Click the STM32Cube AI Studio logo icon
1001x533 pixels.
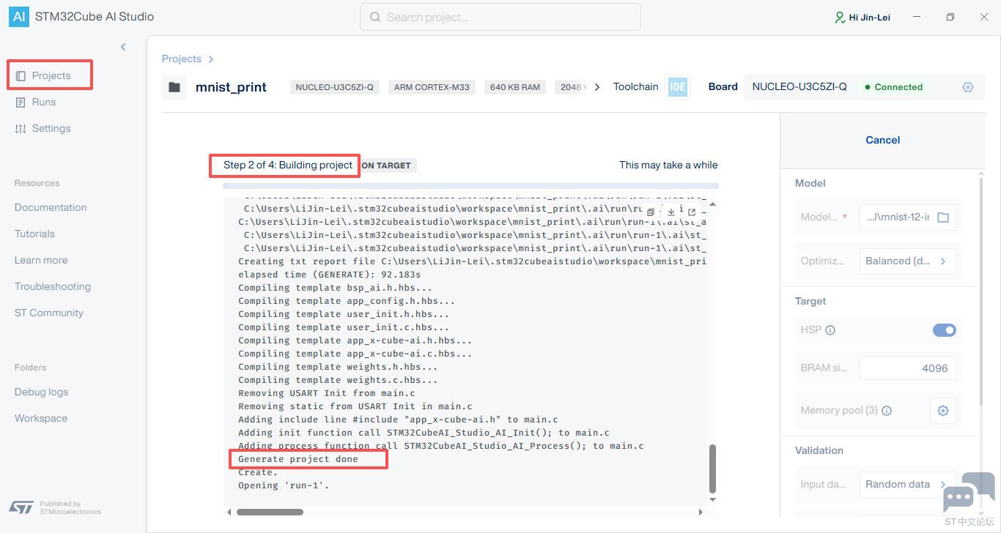coord(19,17)
